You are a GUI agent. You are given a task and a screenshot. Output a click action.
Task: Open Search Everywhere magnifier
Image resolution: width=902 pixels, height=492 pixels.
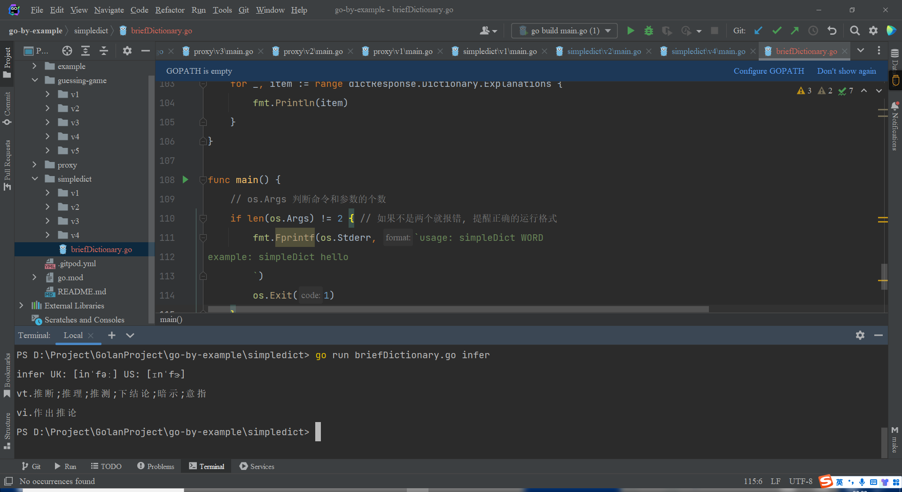855,31
